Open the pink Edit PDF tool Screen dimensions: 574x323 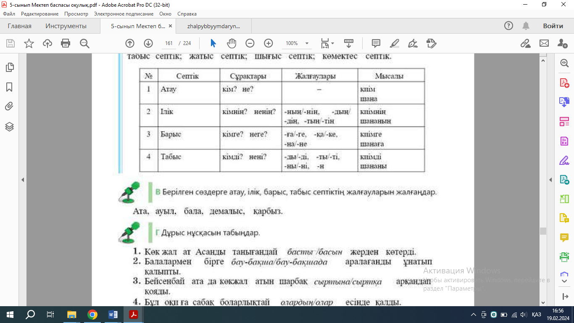[564, 122]
